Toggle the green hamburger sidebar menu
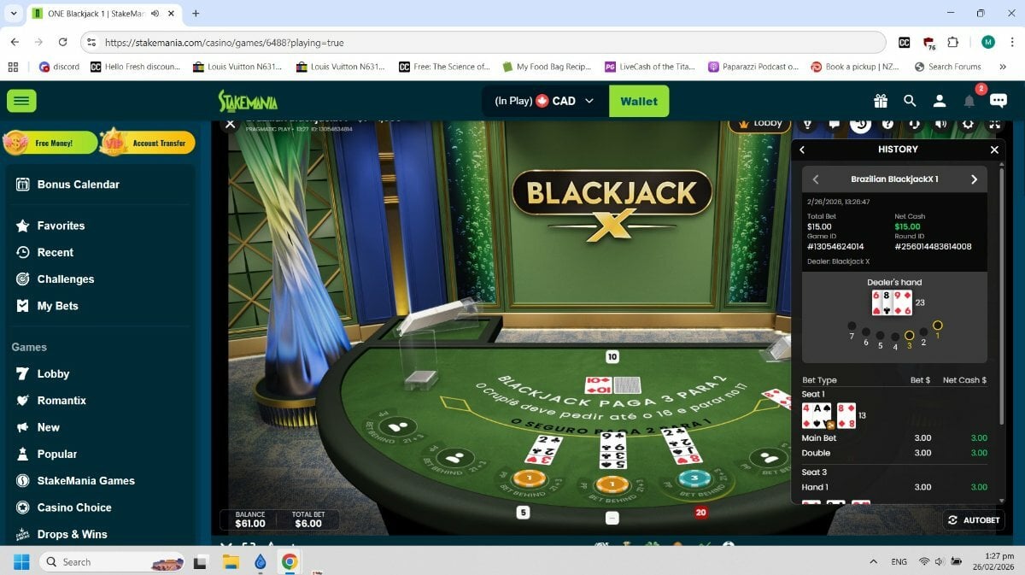 click(21, 101)
